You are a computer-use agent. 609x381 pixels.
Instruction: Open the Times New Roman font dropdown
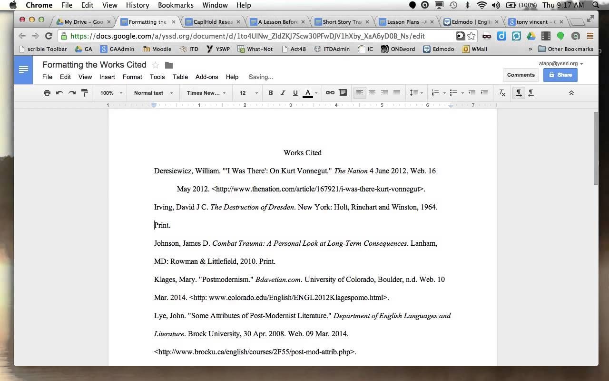click(x=206, y=93)
